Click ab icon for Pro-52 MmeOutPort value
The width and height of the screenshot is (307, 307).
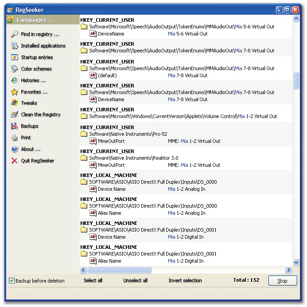click(x=93, y=141)
